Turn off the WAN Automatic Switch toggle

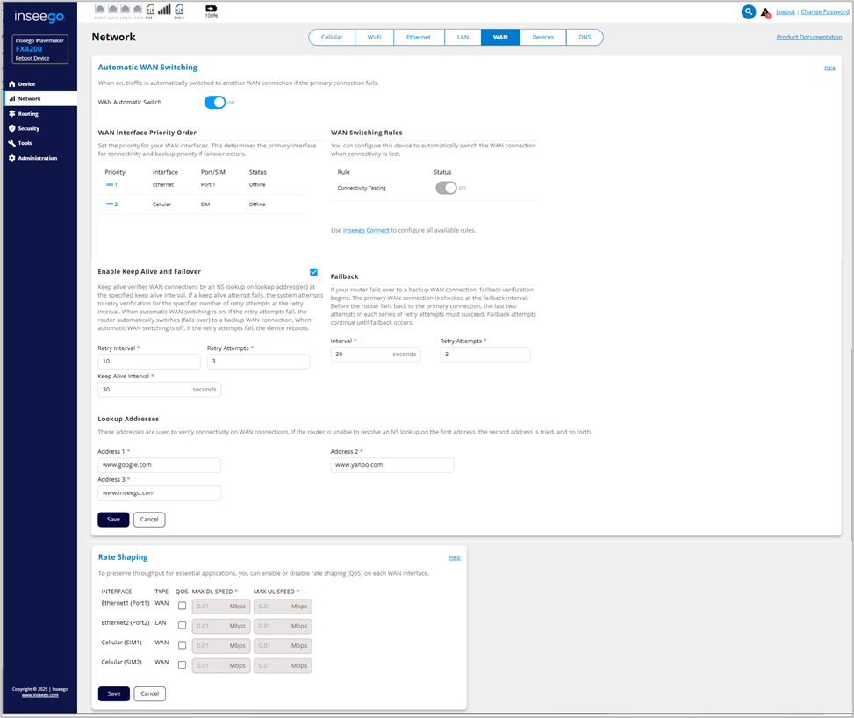(215, 102)
